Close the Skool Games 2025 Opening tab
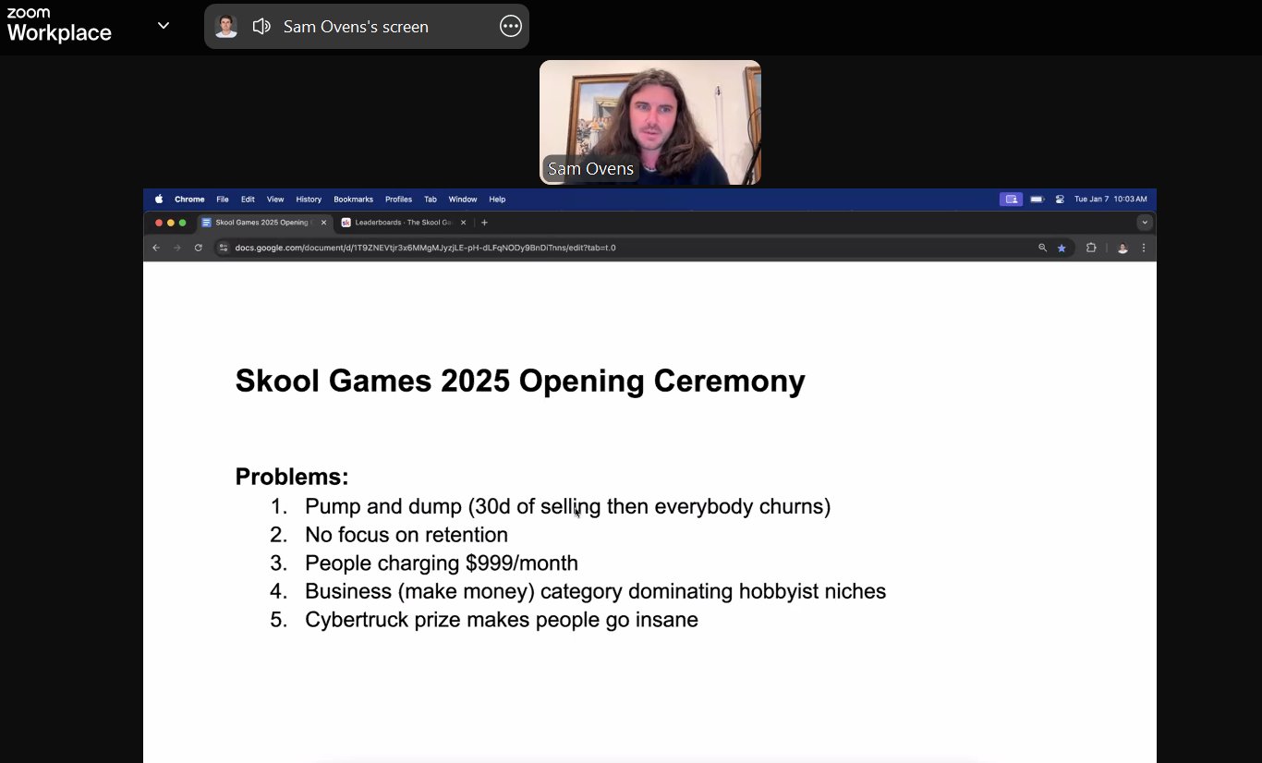1262x763 pixels. [323, 223]
